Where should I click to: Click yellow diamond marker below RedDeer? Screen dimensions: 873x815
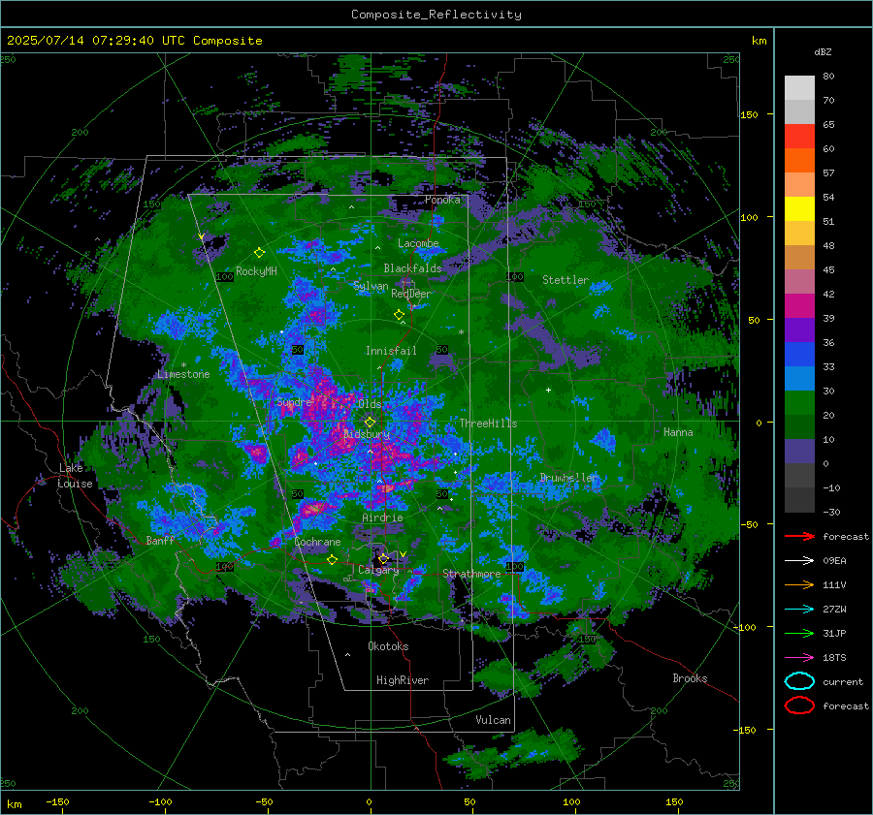click(x=400, y=315)
